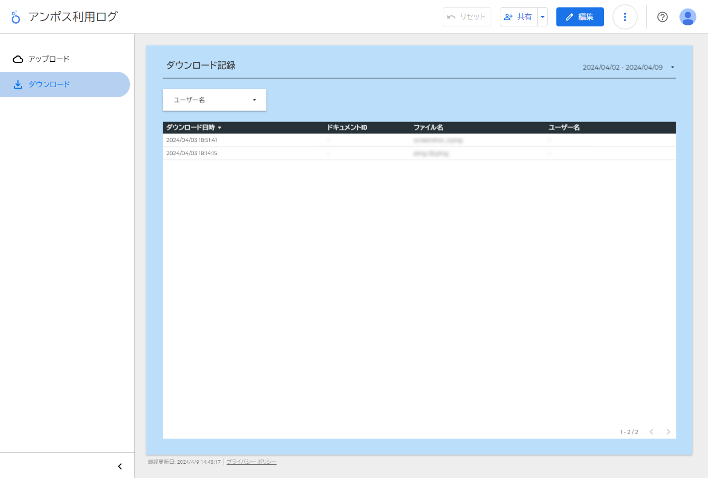Open the プライバシー ポリシー link
This screenshot has width=708, height=478.
251,462
